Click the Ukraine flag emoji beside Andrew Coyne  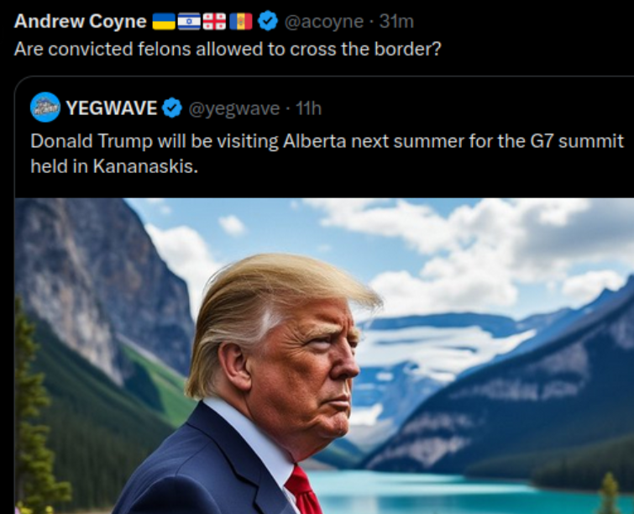164,22
